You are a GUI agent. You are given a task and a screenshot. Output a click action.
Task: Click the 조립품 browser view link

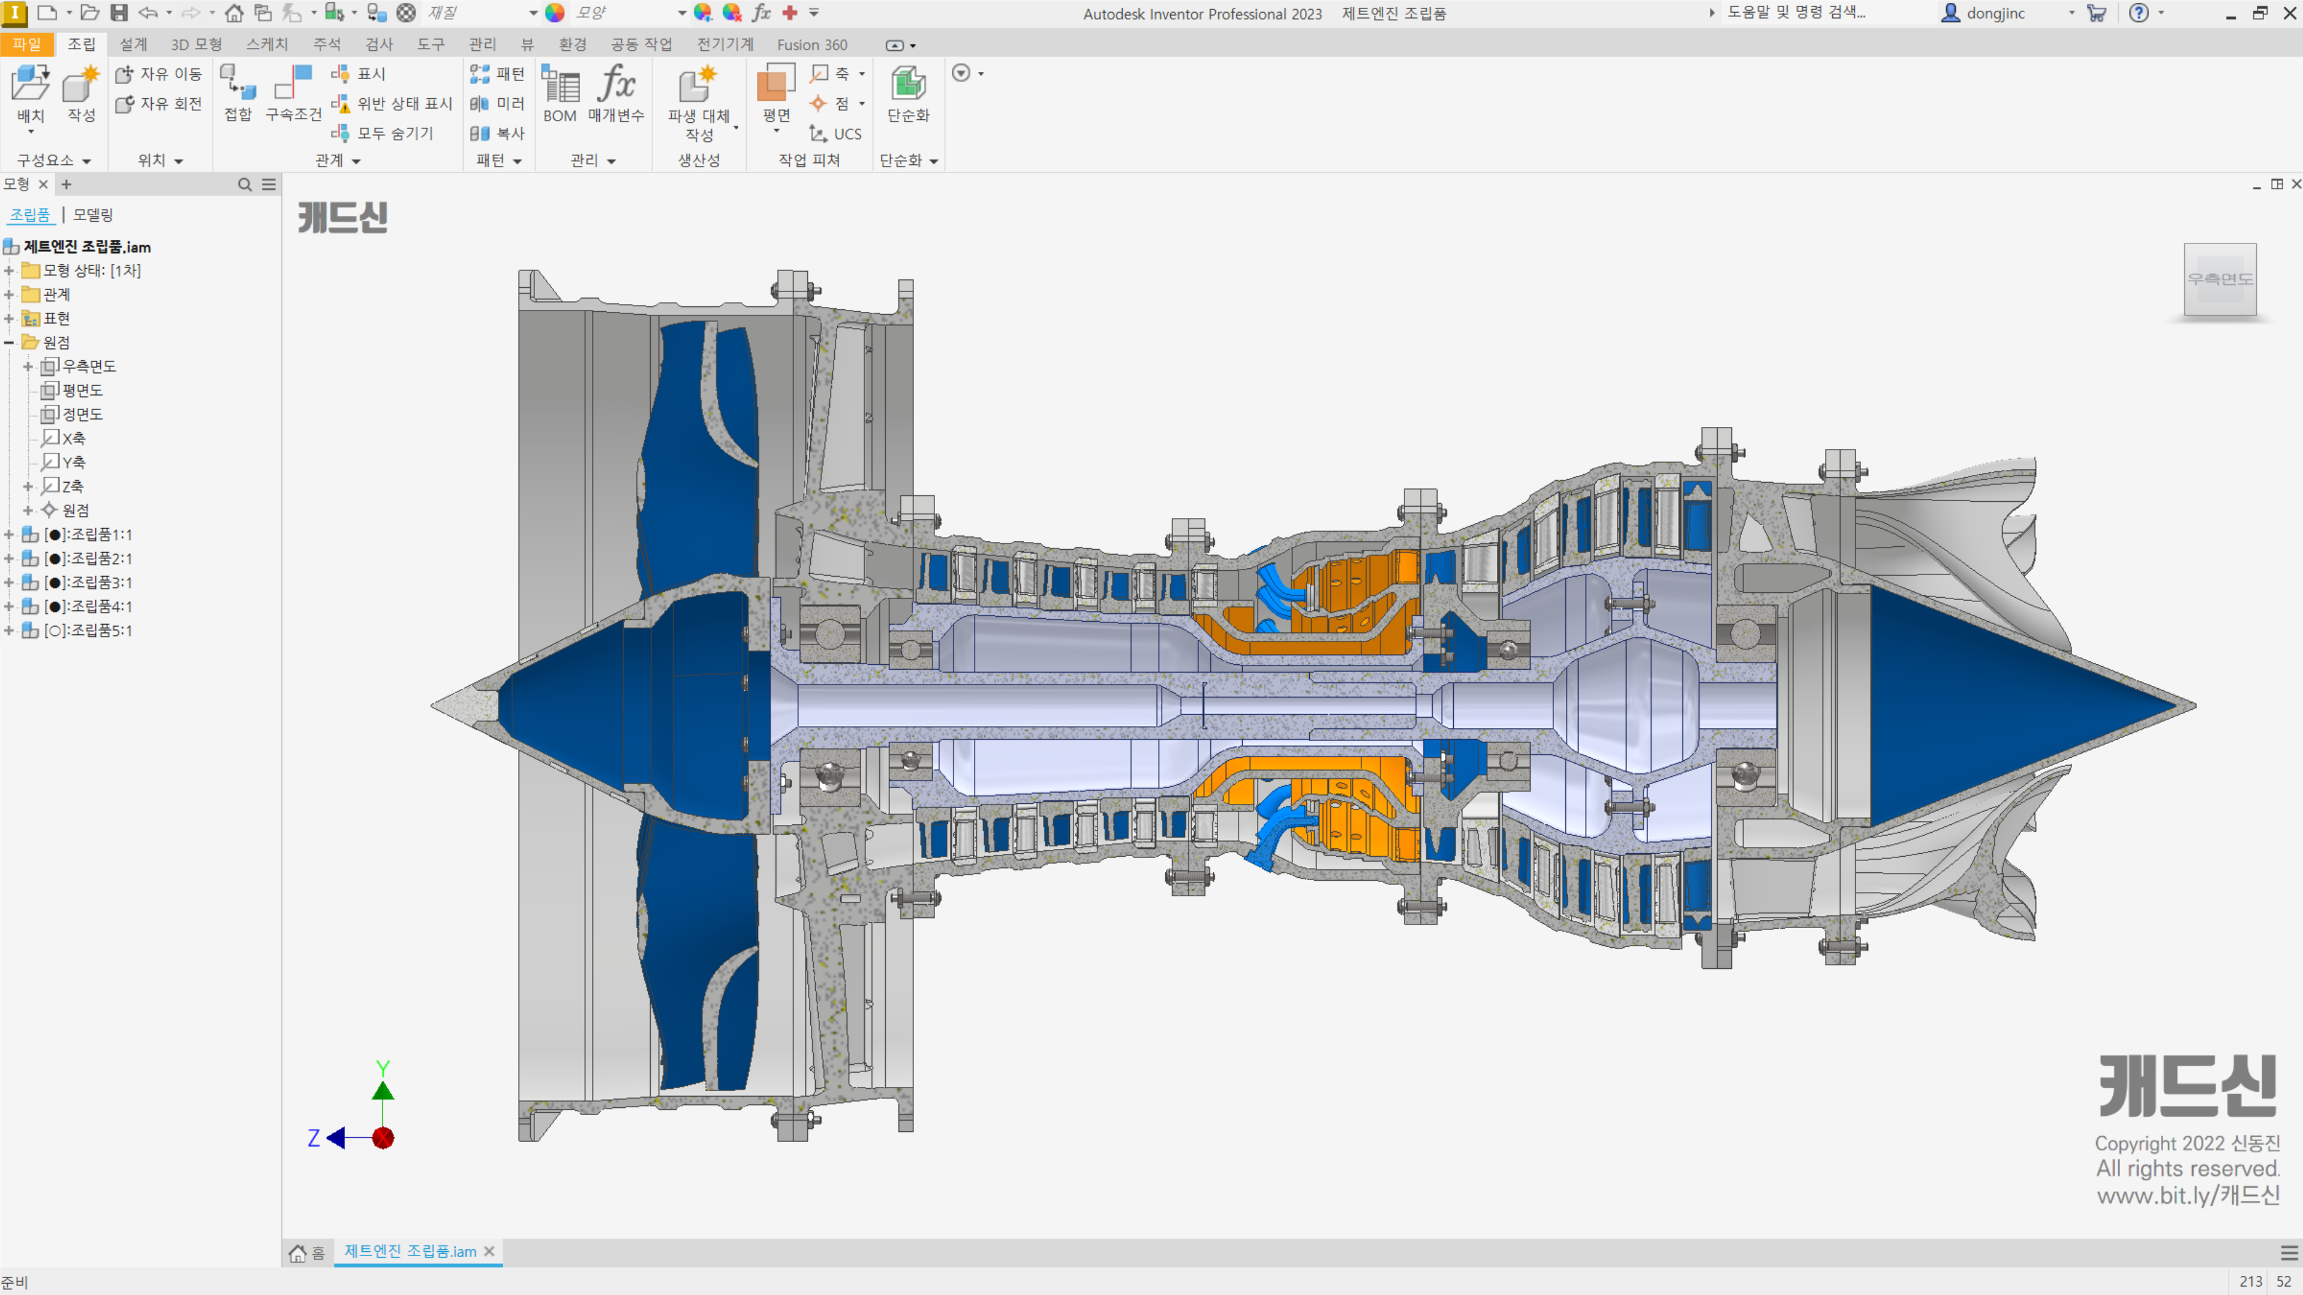tap(31, 215)
